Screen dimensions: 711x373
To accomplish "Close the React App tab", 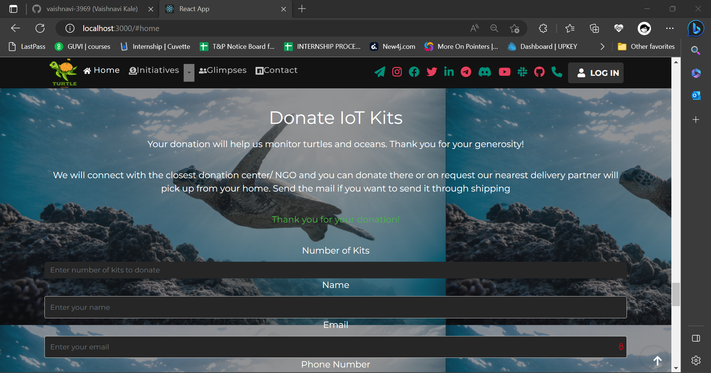I will [x=284, y=9].
